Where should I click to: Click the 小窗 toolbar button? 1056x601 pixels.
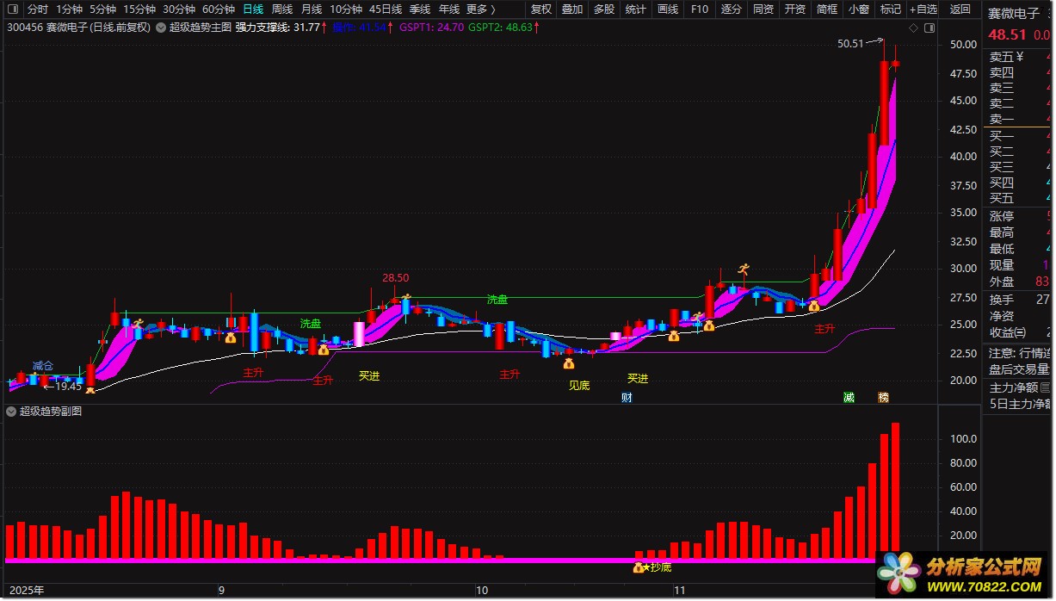coord(859,9)
